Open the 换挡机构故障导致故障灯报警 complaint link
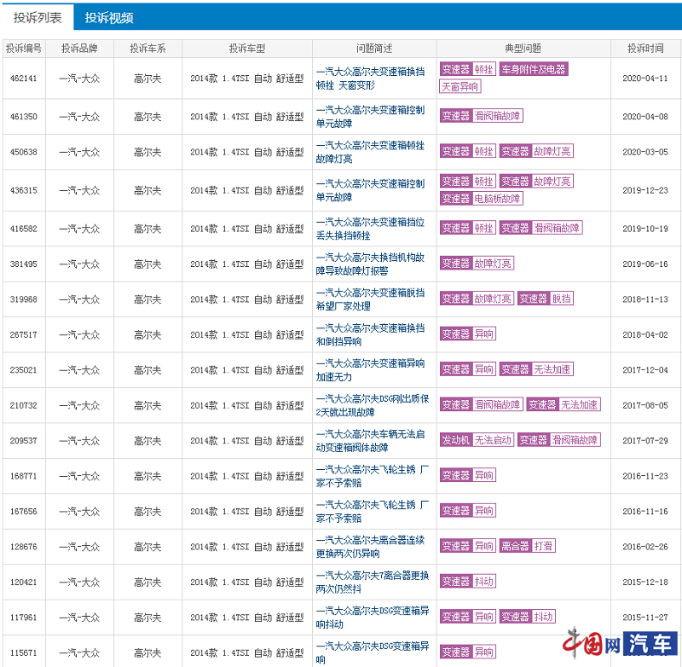 pos(370,264)
